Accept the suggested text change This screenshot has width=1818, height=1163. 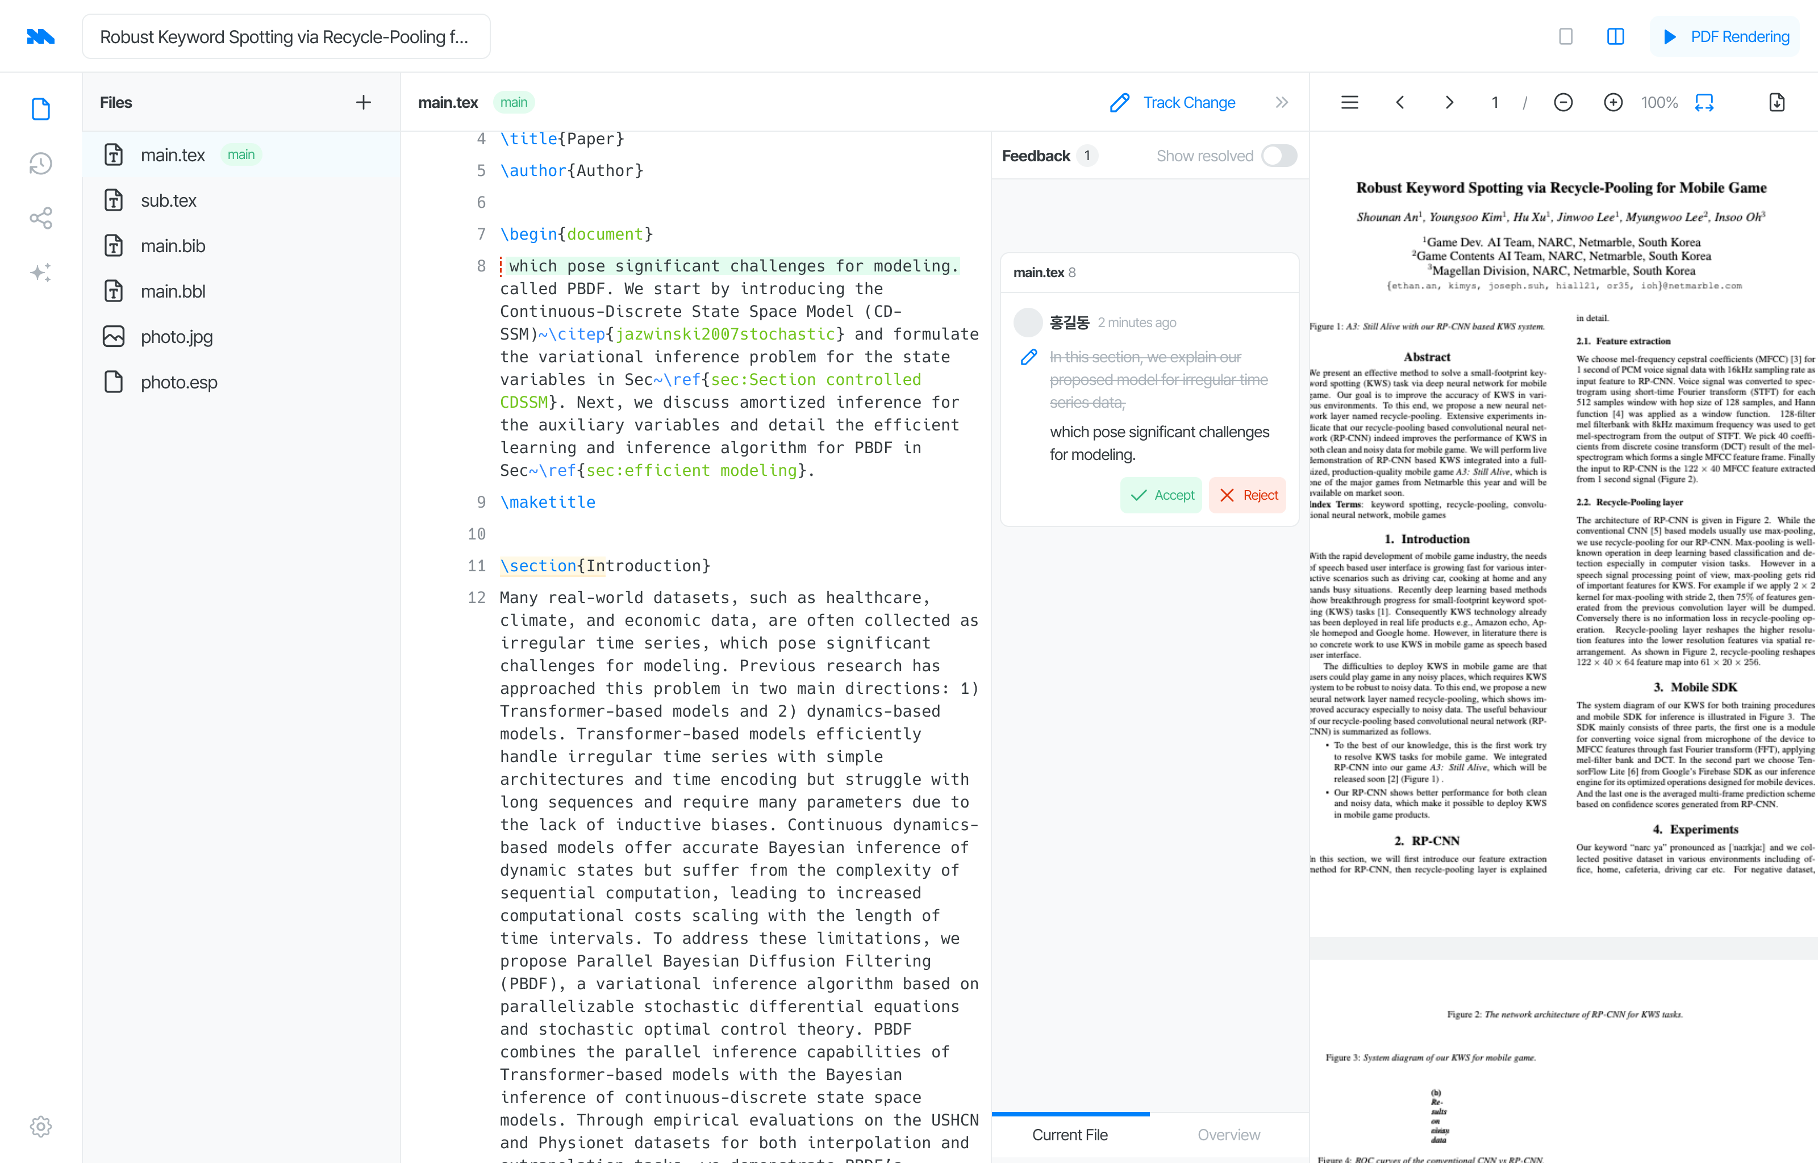click(1161, 495)
